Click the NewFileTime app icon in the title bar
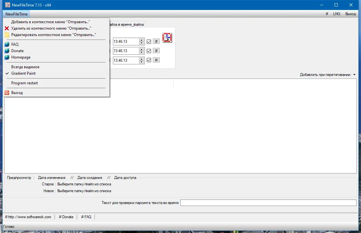The height and width of the screenshot is (233, 361). click(x=8, y=5)
